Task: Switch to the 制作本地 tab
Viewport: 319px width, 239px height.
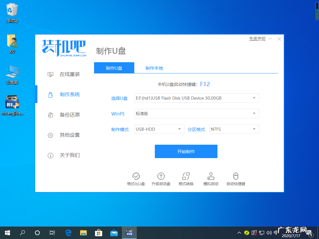Action: [154, 68]
